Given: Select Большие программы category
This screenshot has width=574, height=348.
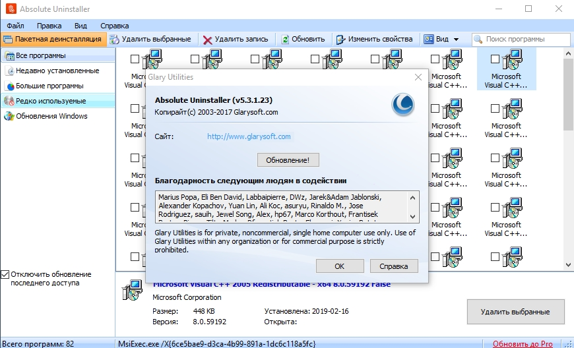Looking at the screenshot, I should pyautogui.click(x=58, y=86).
